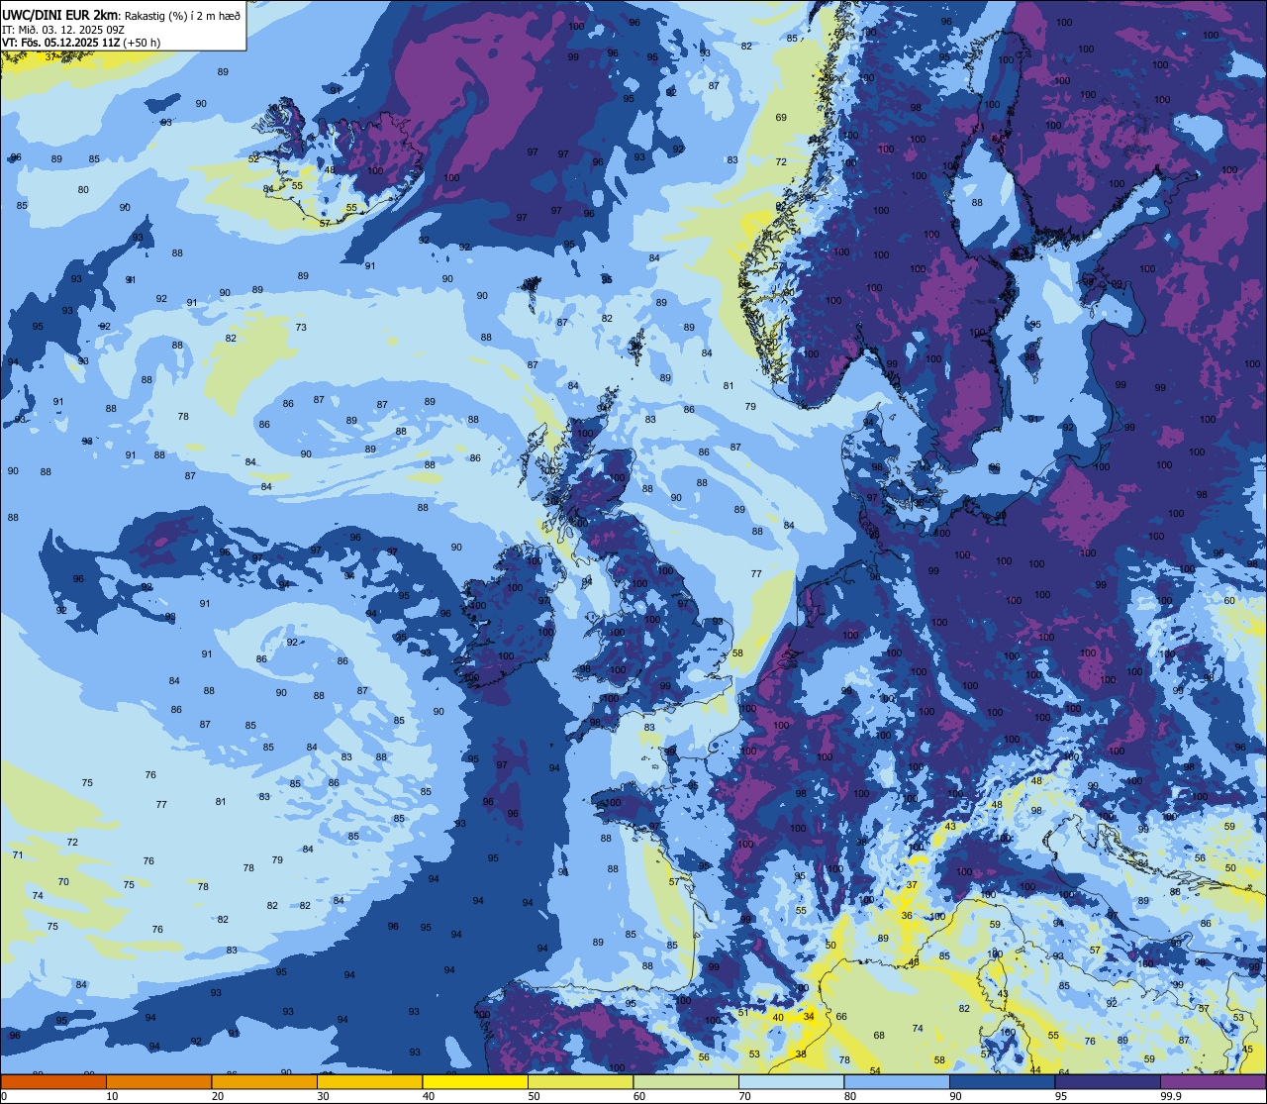Click the 52 value at Iceland's west coast
The height and width of the screenshot is (1104, 1267).
tap(253, 159)
